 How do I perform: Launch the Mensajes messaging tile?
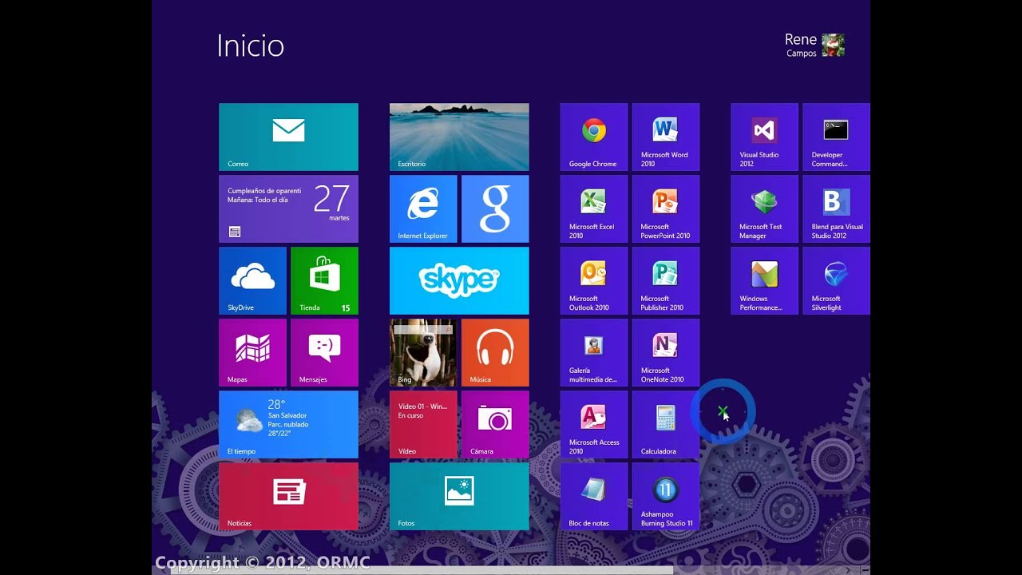[x=324, y=352]
